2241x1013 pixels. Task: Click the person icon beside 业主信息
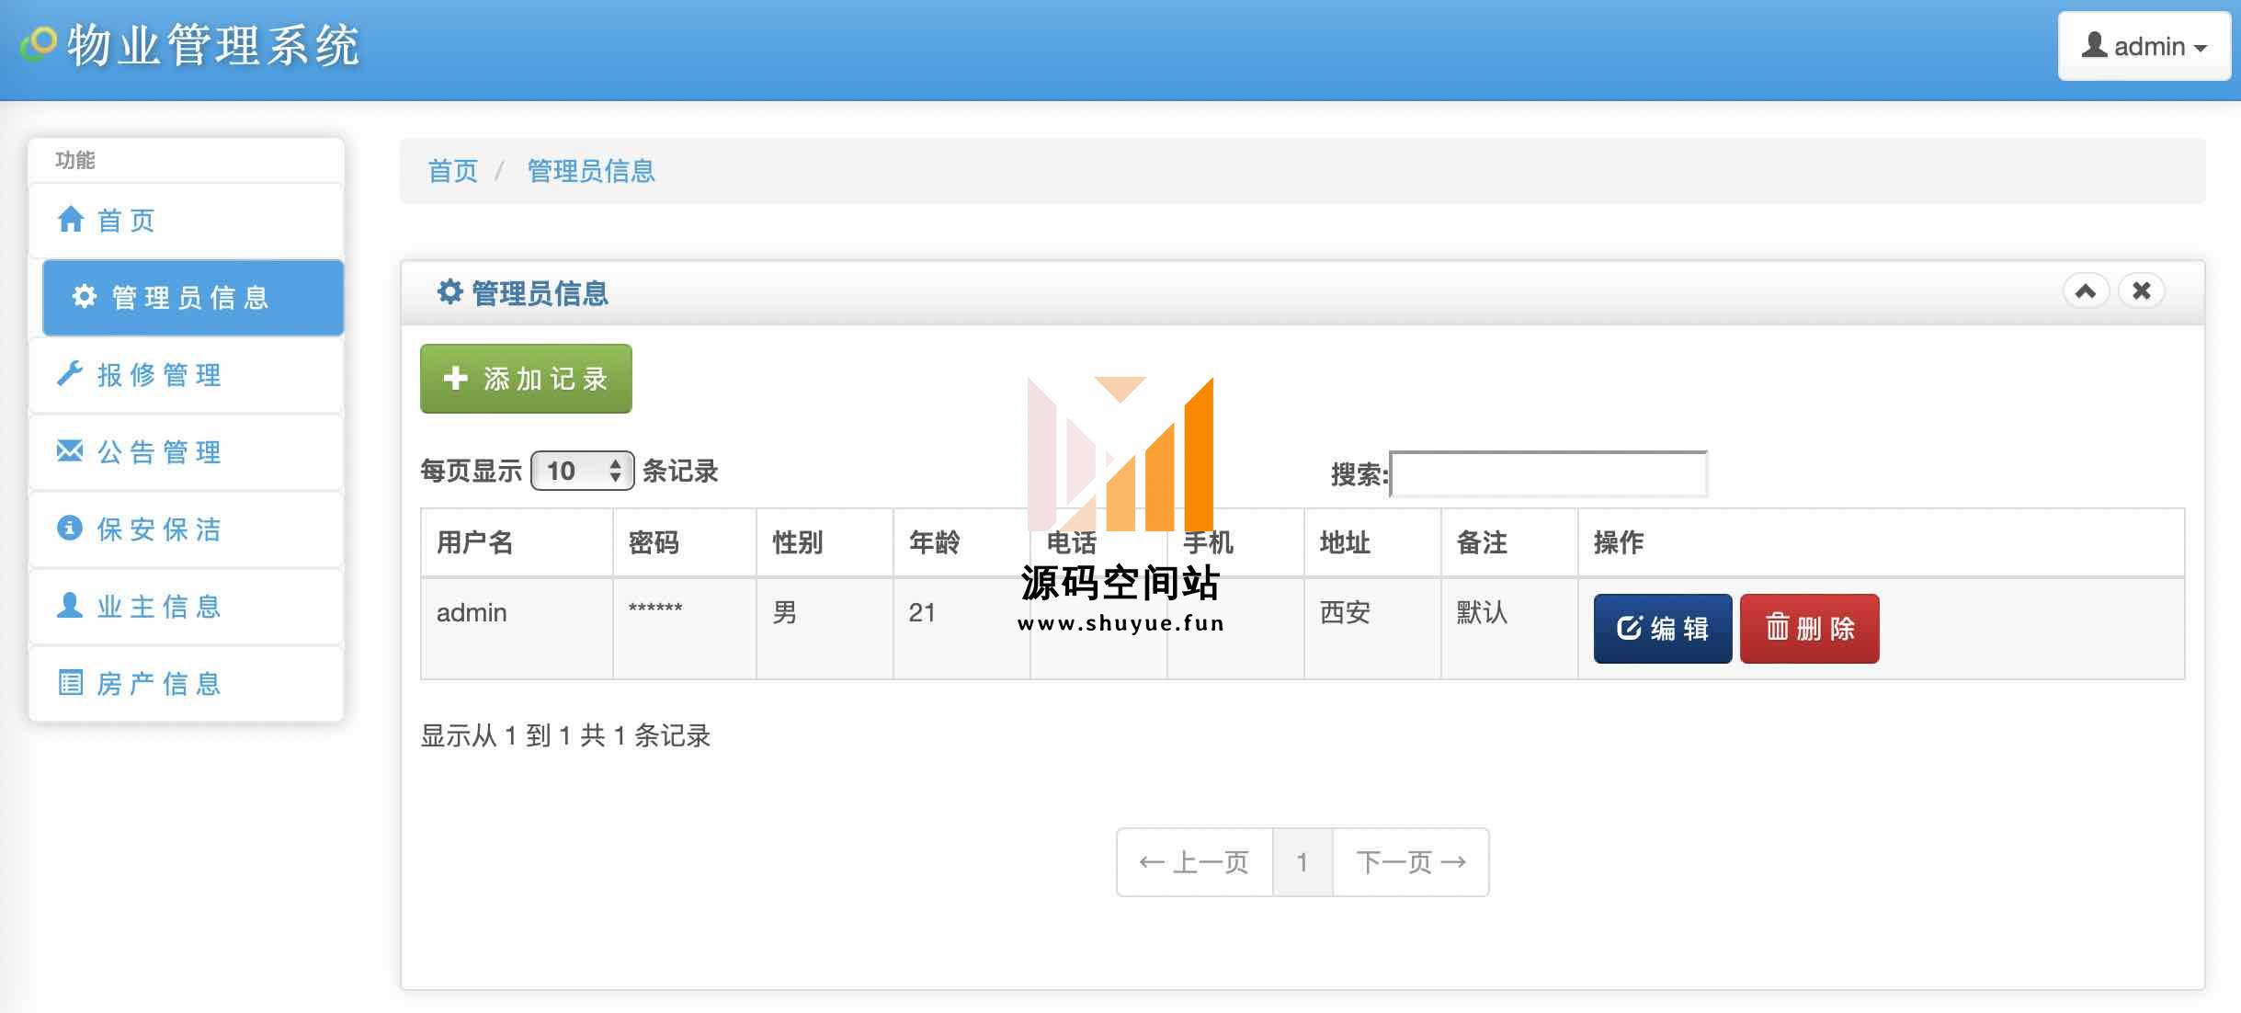tap(70, 605)
